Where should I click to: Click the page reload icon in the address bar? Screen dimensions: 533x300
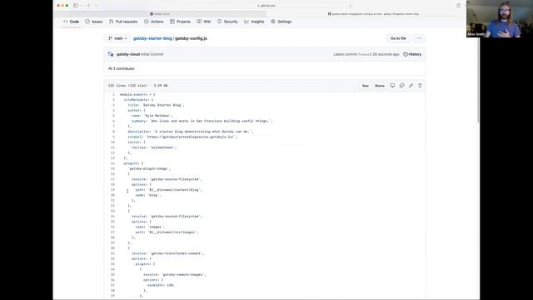[x=350, y=6]
